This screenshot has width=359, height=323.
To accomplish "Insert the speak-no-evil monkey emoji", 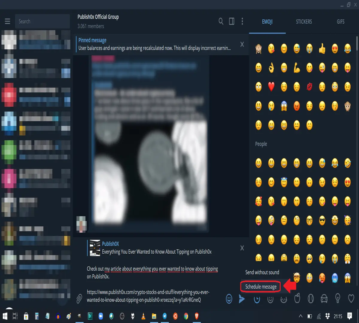I will [x=347, y=106].
